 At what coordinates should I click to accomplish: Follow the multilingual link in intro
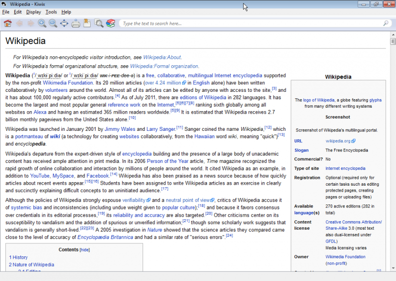click(x=200, y=76)
